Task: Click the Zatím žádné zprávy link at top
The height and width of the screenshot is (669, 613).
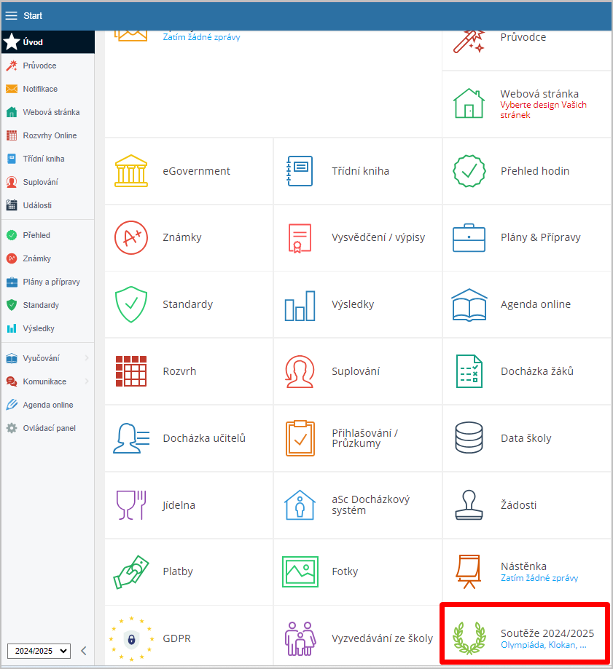Action: point(201,37)
